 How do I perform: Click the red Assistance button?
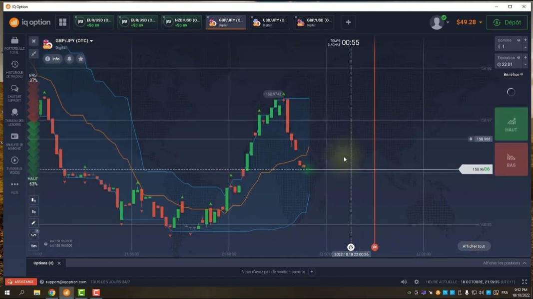tap(21, 282)
